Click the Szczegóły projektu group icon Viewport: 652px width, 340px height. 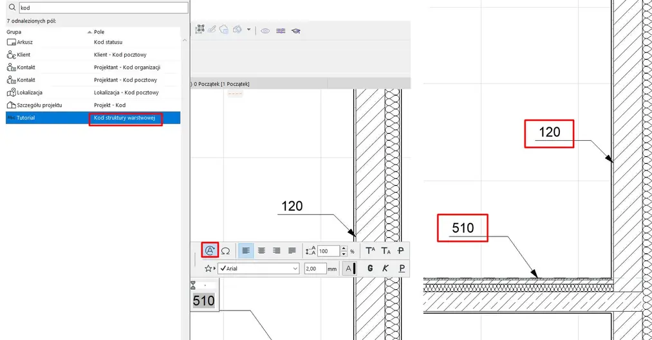coord(11,105)
